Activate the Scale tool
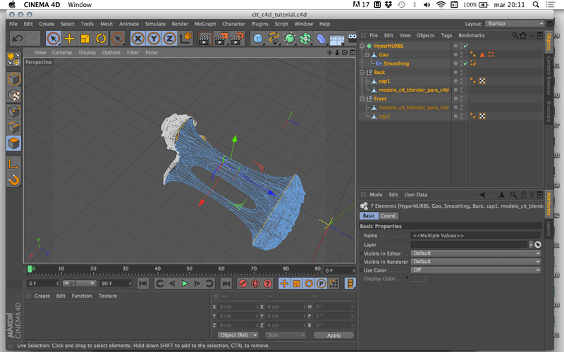564x352 pixels. 85,39
